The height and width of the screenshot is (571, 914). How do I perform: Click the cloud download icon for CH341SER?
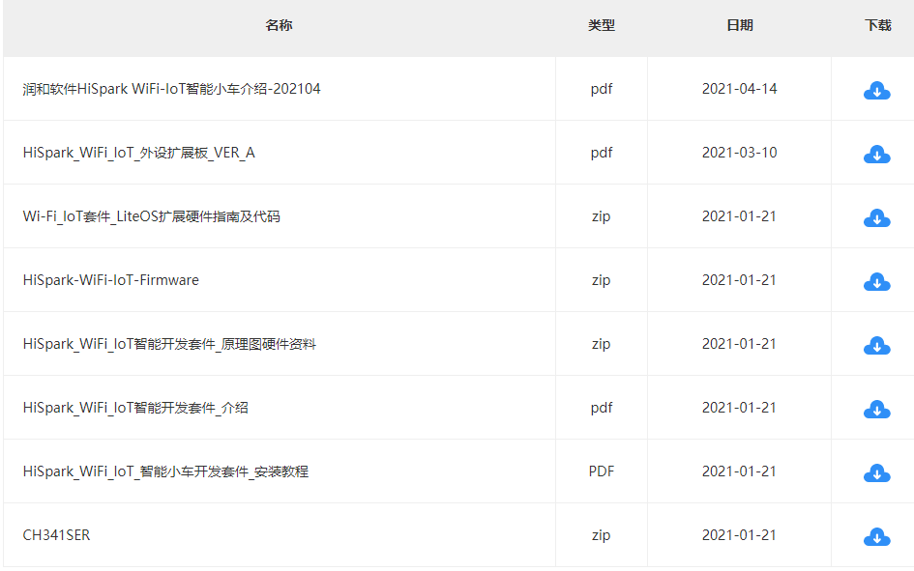(876, 537)
